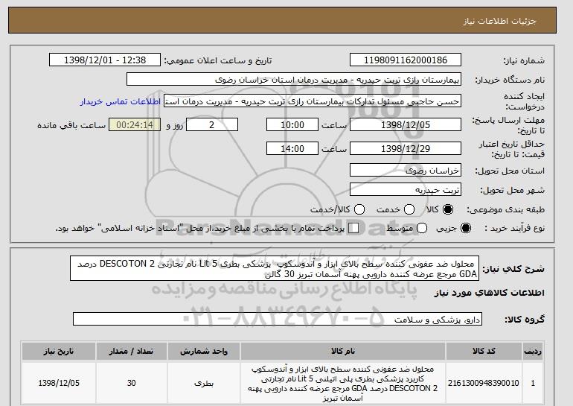The width and height of the screenshot is (573, 406).
Task: Click the کد کالا column header
Action: 484,351
